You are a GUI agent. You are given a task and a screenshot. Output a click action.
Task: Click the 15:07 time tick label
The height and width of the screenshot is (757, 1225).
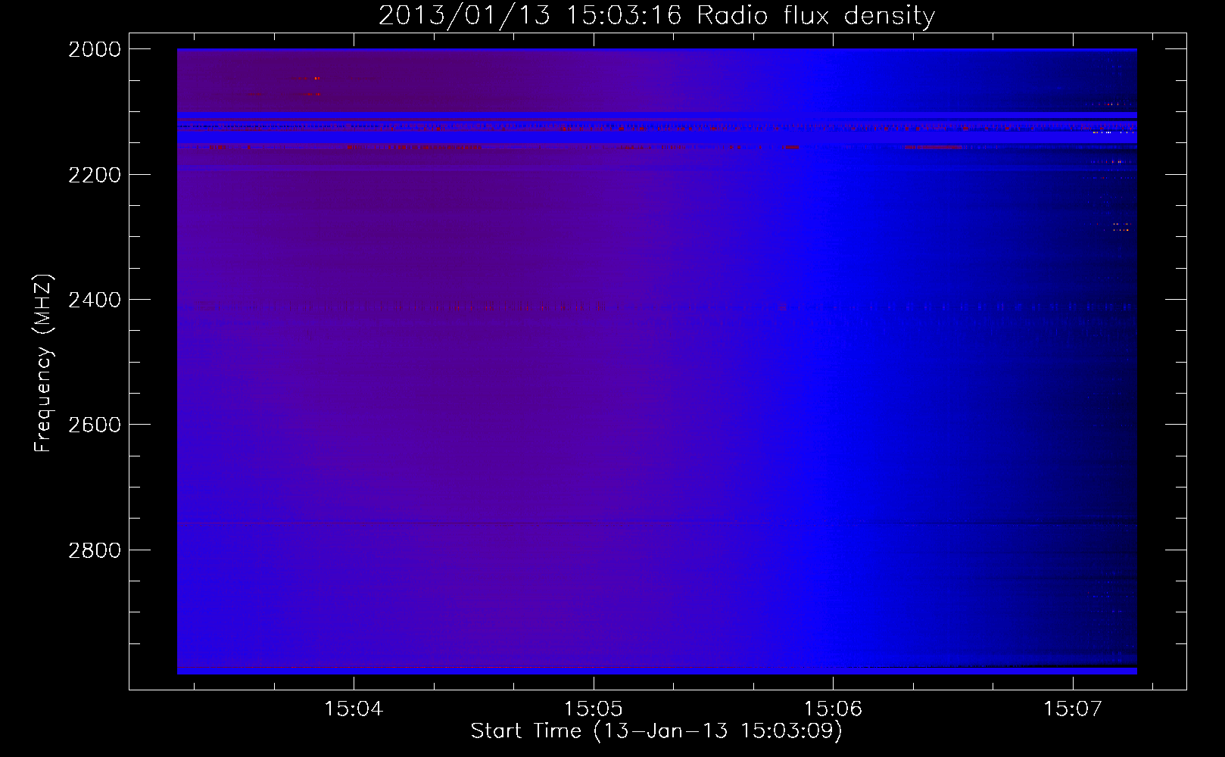point(1073,709)
